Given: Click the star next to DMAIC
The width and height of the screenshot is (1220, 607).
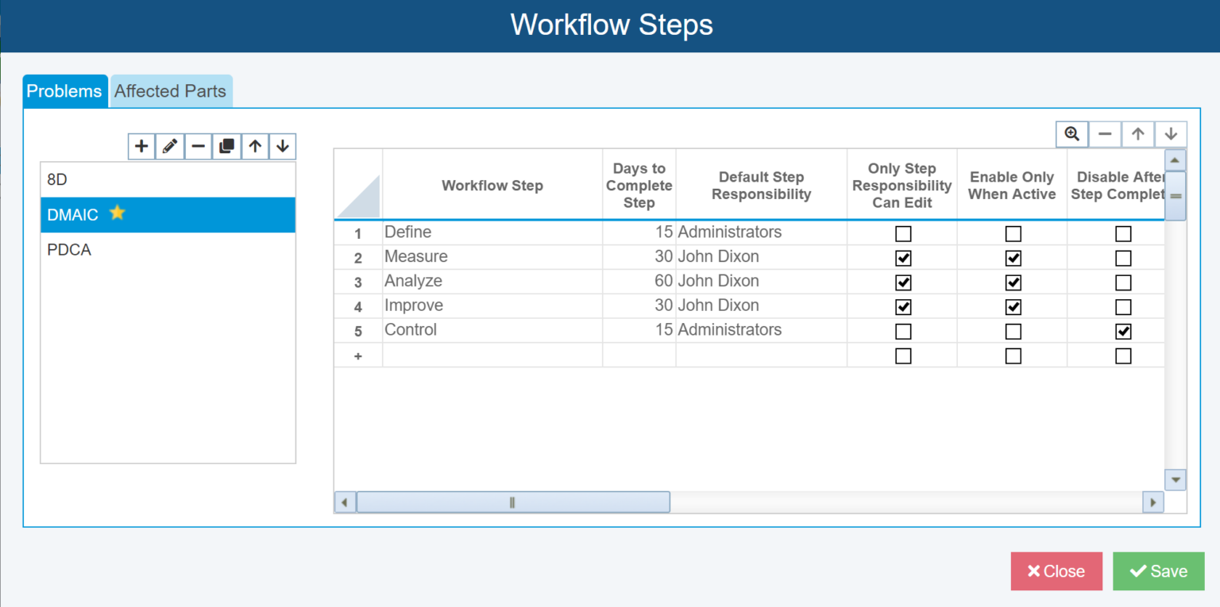Looking at the screenshot, I should [117, 213].
